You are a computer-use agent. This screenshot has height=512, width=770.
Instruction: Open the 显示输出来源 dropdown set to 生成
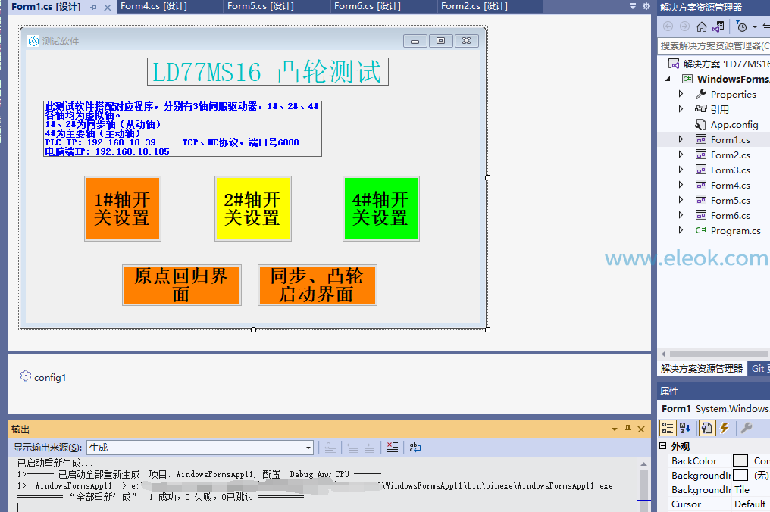click(x=200, y=447)
